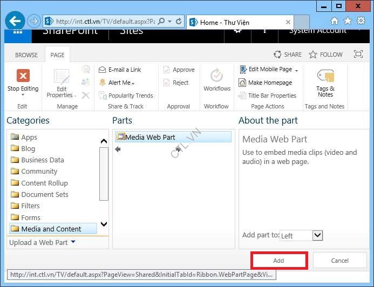This screenshot has height=287, width=374.
Task: Expand Edit Mobile Page dropdown
Action: pos(296,70)
